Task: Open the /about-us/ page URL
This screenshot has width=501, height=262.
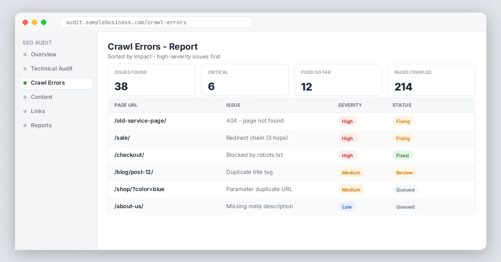Action: (129, 206)
